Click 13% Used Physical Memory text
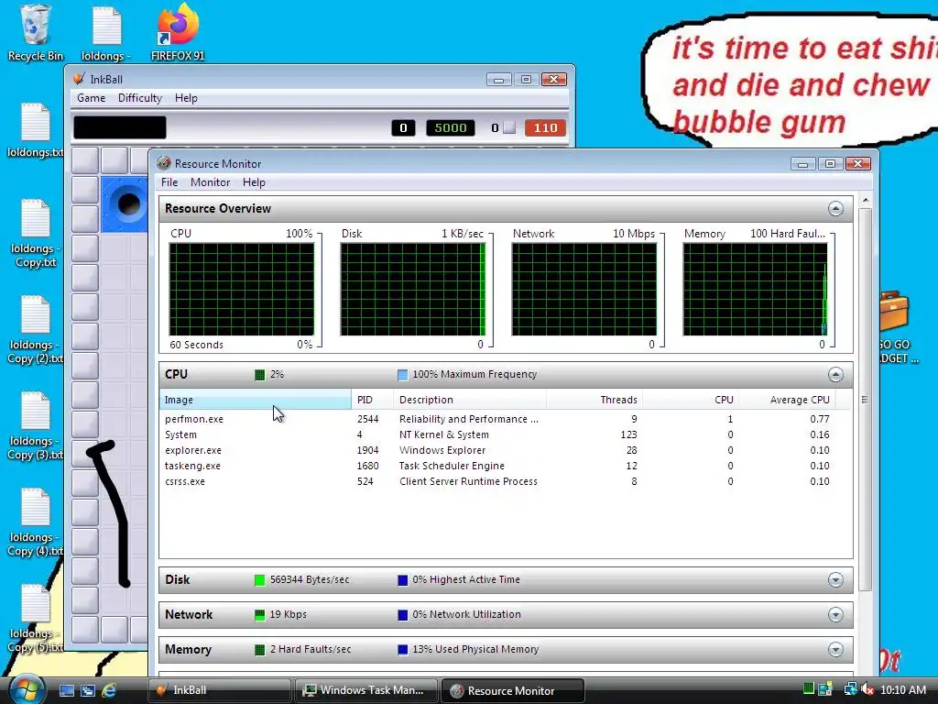The height and width of the screenshot is (704, 938). (x=475, y=649)
